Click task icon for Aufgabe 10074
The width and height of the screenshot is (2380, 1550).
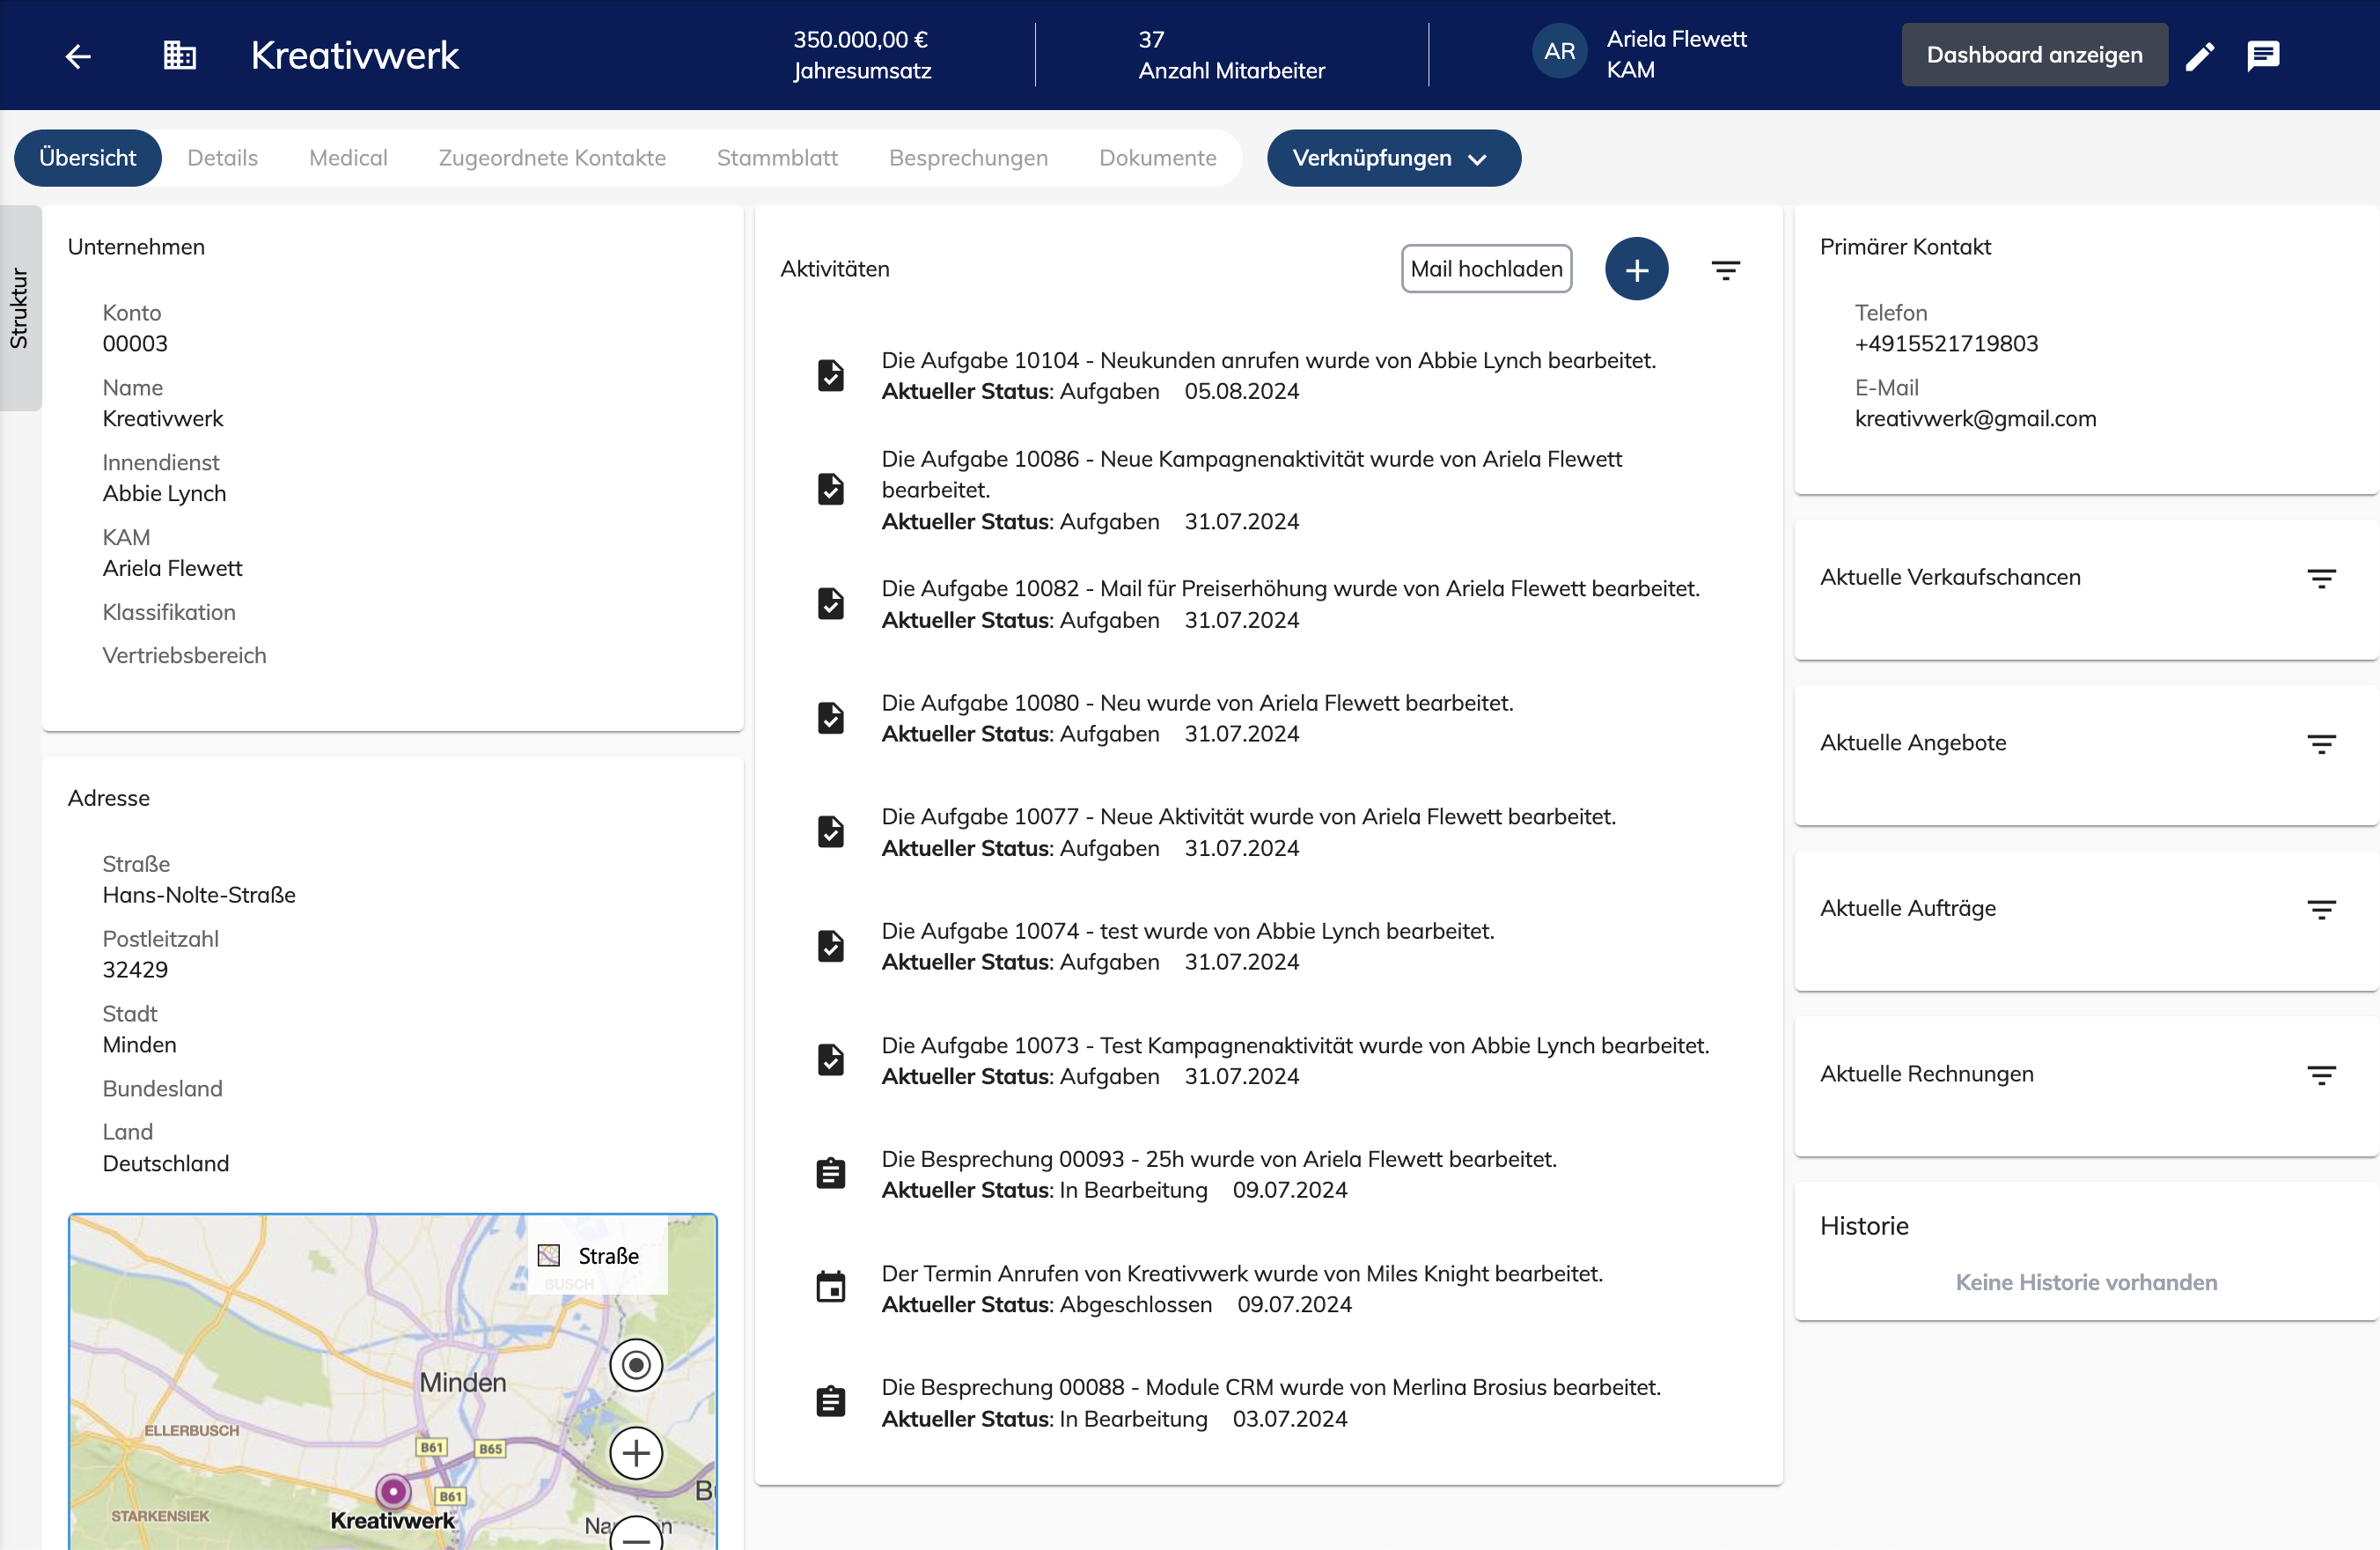(x=830, y=946)
